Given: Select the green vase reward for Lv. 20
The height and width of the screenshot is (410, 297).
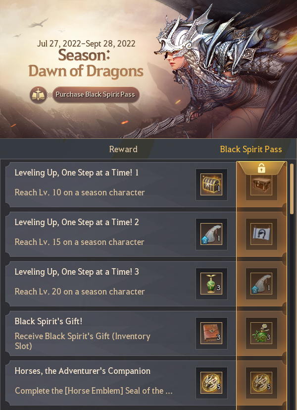Looking at the screenshot, I should [x=211, y=284].
